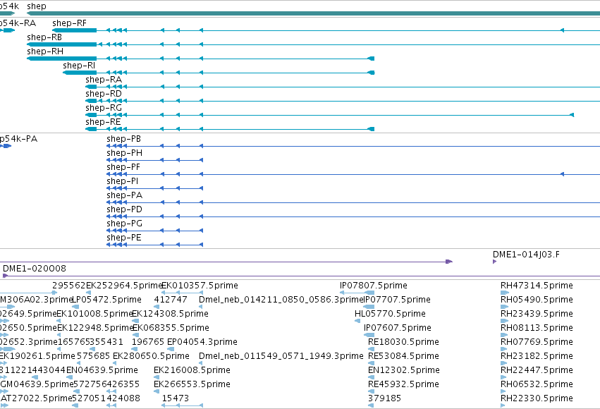The image size is (600, 409).
Task: Click the RE45932.5prime EST label
Action: (x=404, y=385)
